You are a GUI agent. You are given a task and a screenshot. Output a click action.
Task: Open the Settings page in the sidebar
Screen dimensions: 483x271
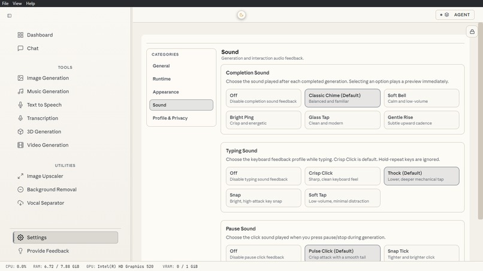[x=65, y=237]
